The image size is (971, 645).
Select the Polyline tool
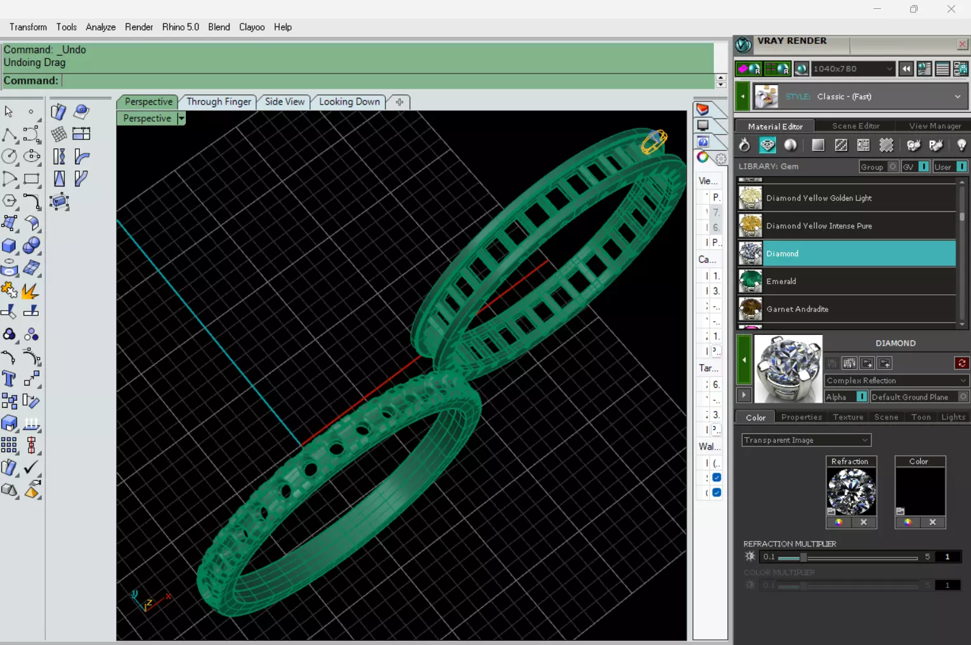tap(10, 134)
